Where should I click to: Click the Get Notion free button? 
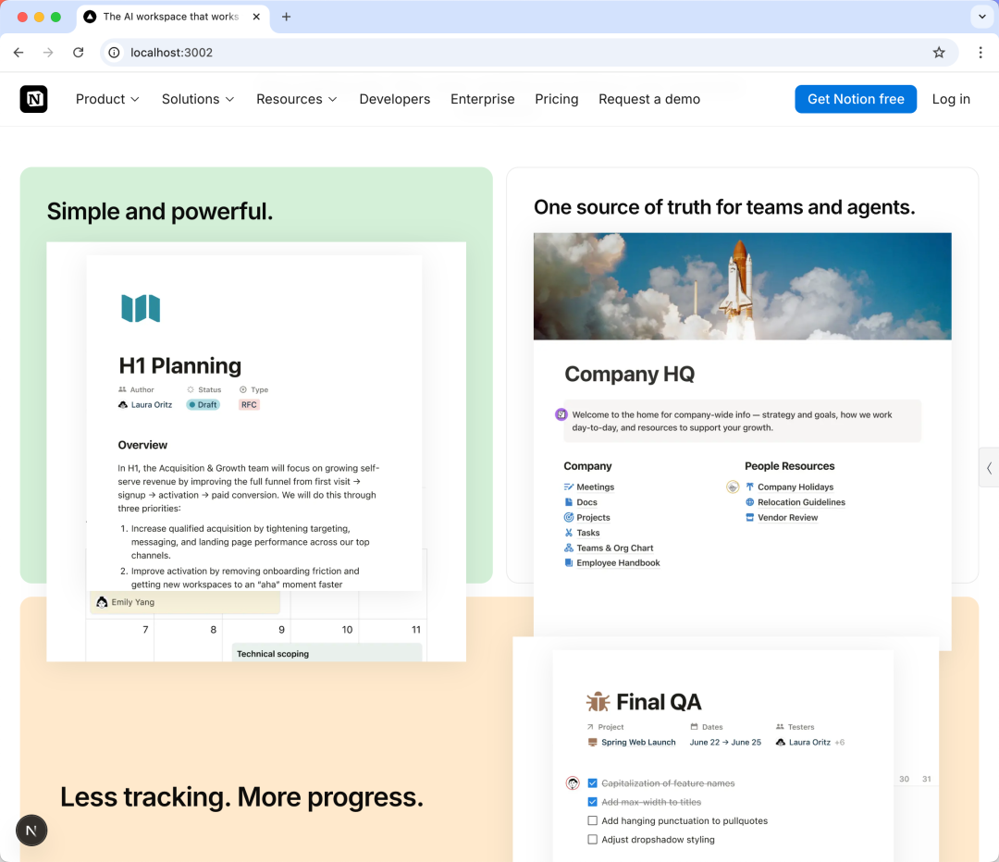(856, 99)
